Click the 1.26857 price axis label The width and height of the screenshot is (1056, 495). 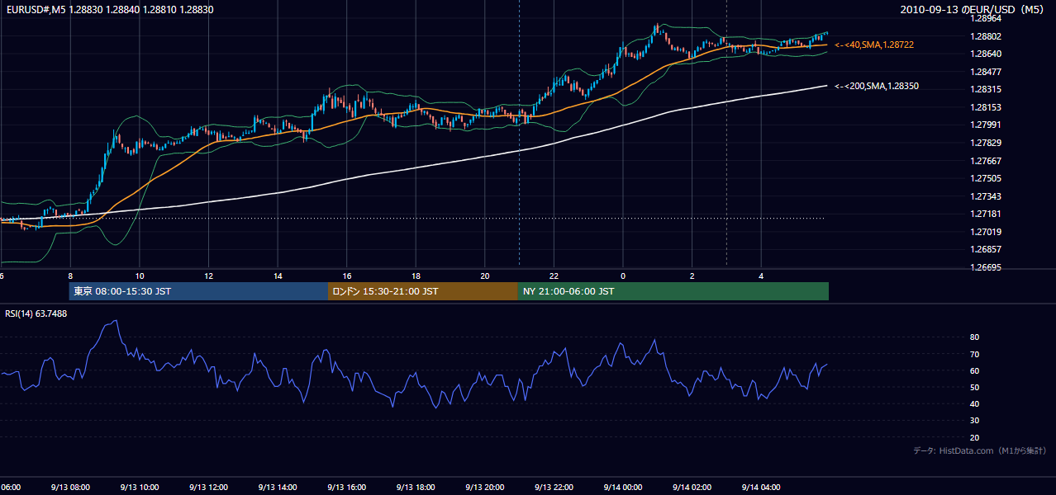pyautogui.click(x=985, y=249)
